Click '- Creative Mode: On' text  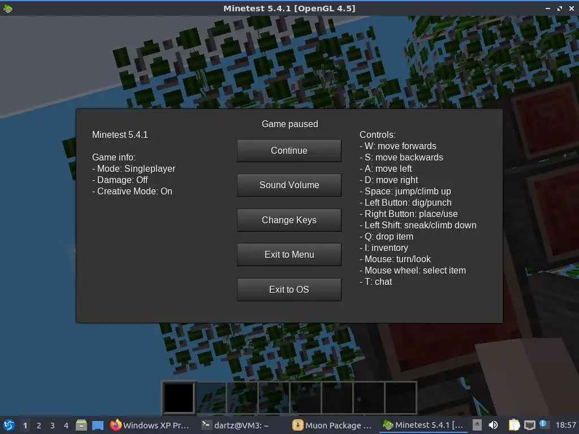[132, 191]
